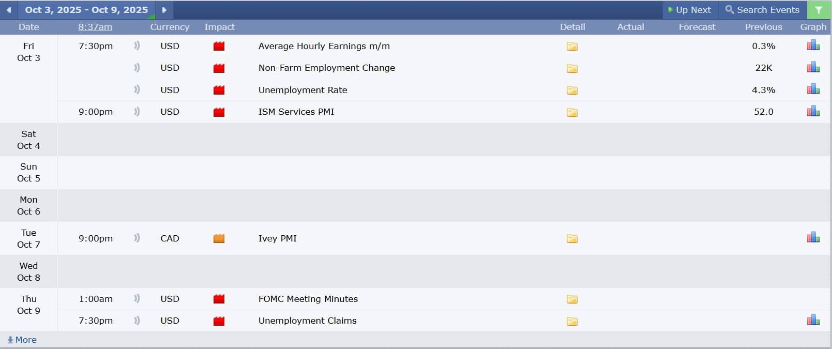Click red impact icon for Unemployment Rate
Screen dimensions: 832x349
click(x=219, y=90)
